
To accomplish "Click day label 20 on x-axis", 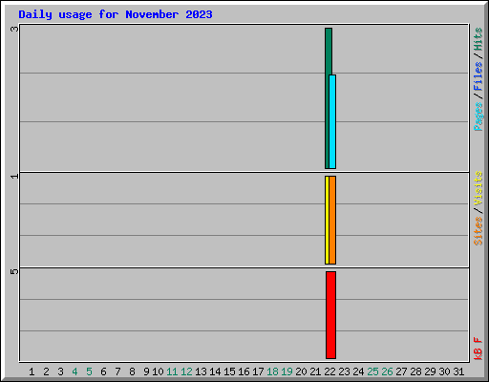I will (301, 371).
